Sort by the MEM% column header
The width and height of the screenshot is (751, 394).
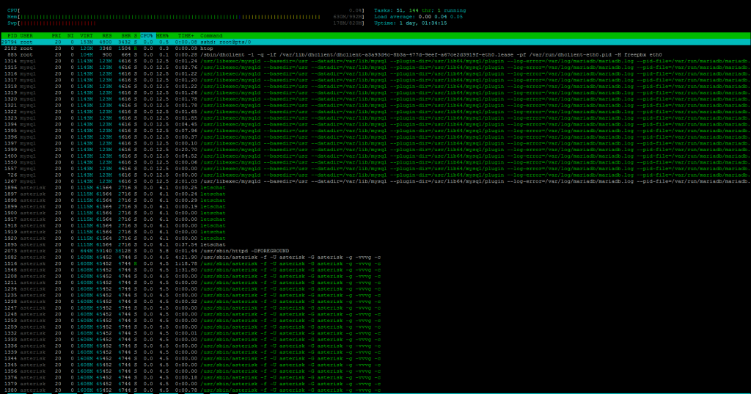pos(162,36)
